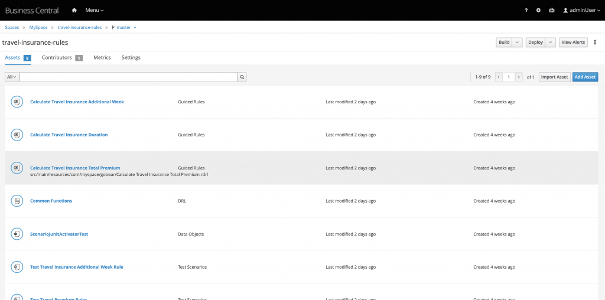Click the briefcase icon in header
The height and width of the screenshot is (300, 605).
click(x=551, y=10)
